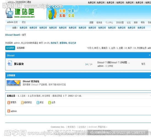Screen dimensions: 151x138
Task: Click the 分类: label
Action: point(15,28)
